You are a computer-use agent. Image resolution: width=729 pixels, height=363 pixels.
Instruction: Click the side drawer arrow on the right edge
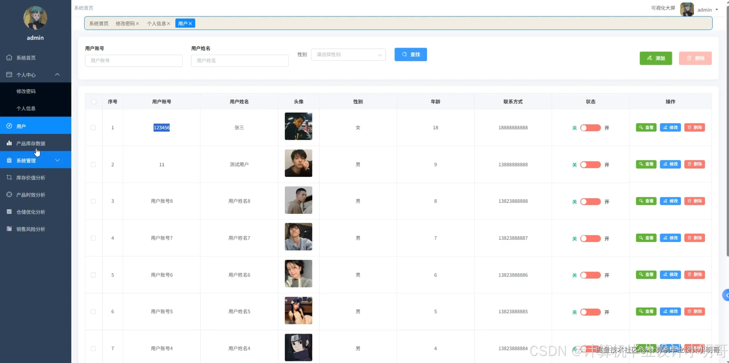[726, 295]
